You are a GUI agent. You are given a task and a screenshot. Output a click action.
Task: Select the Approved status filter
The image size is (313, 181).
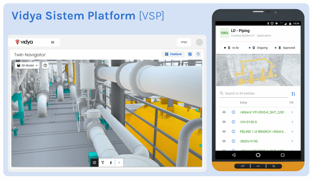pos(285,48)
